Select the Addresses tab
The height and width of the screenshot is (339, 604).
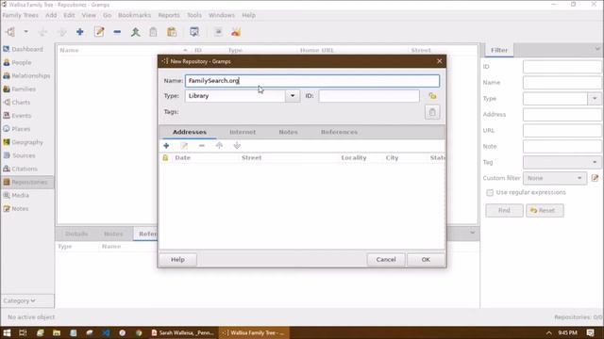[189, 132]
